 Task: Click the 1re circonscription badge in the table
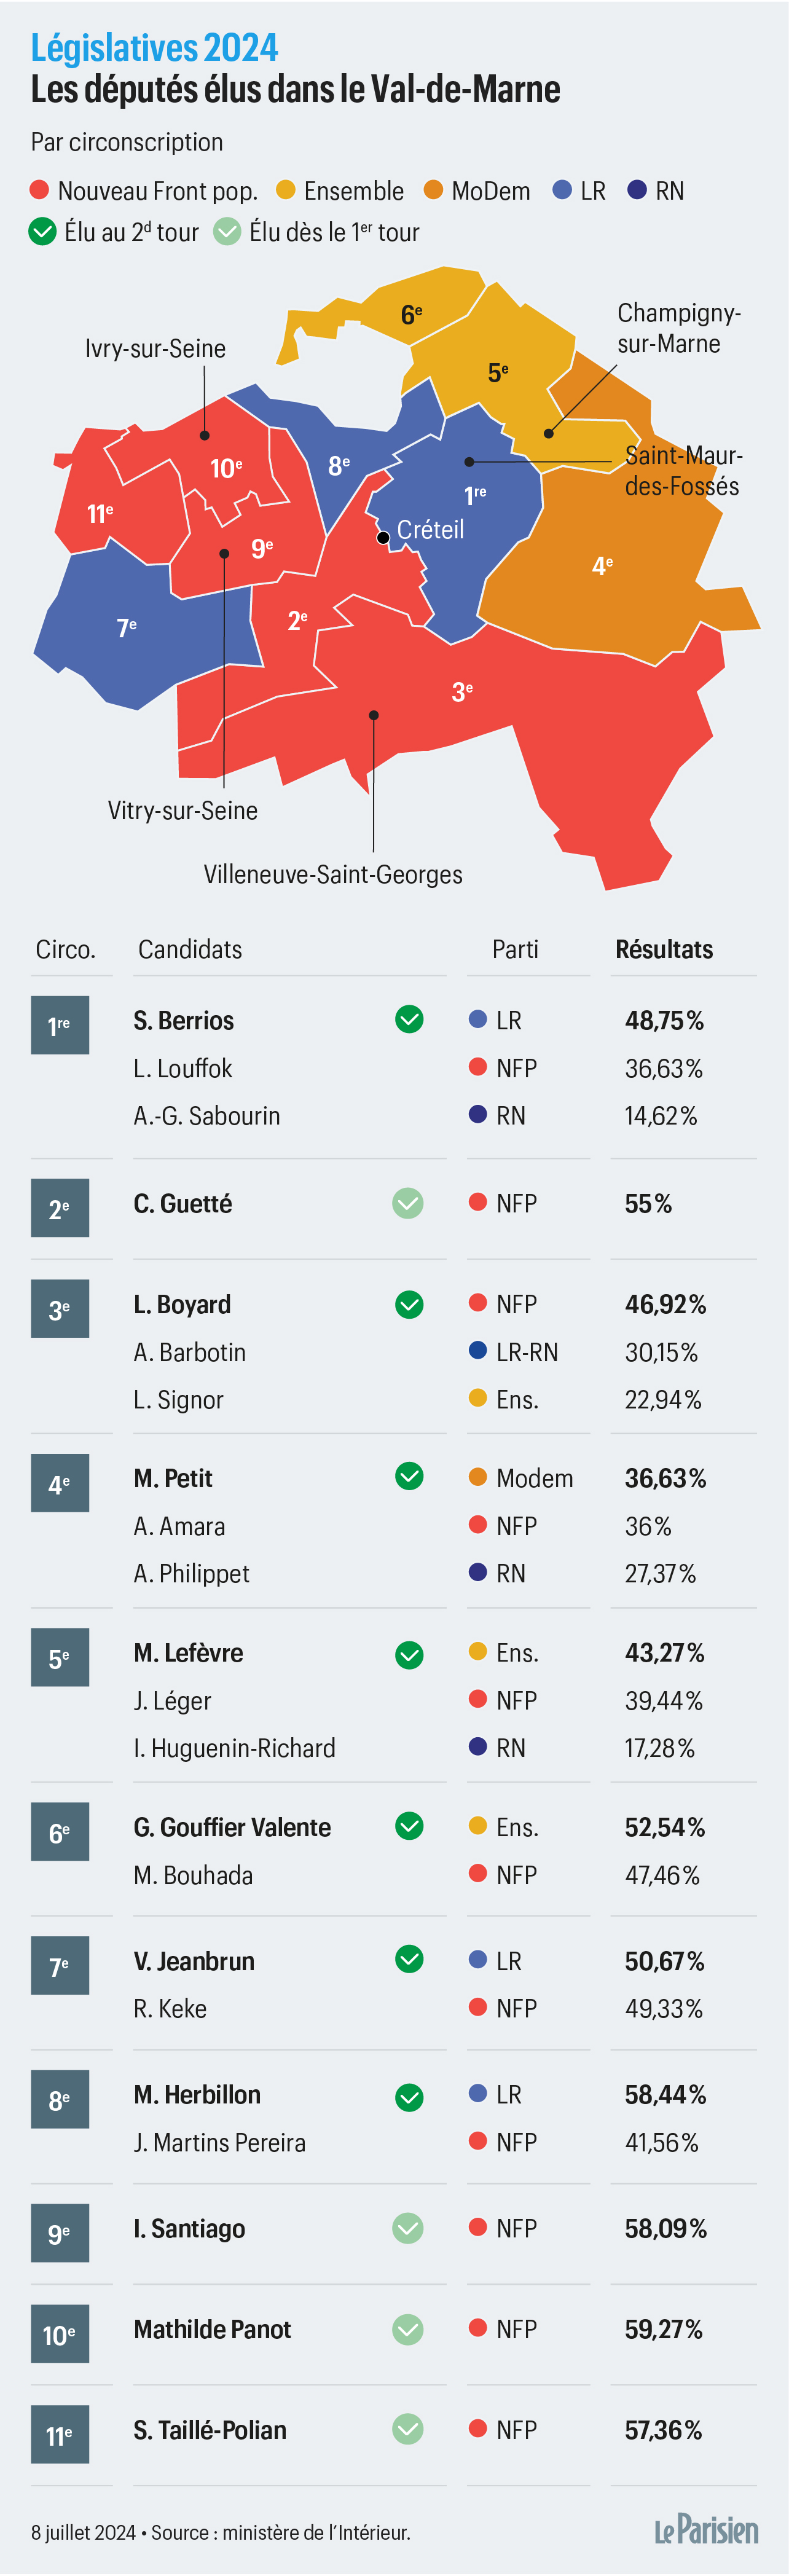(60, 1025)
